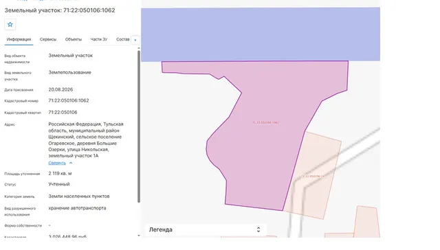Switch to the Сервисы tab
This screenshot has width=440, height=250.
[x=48, y=40]
